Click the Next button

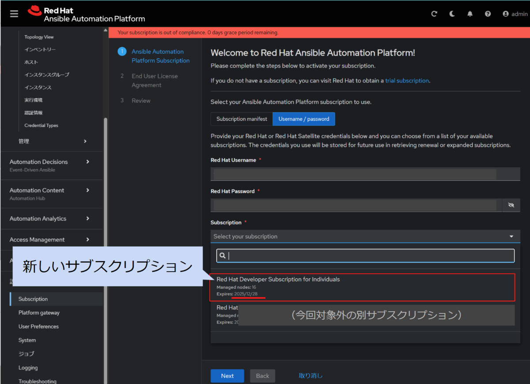pos(227,376)
